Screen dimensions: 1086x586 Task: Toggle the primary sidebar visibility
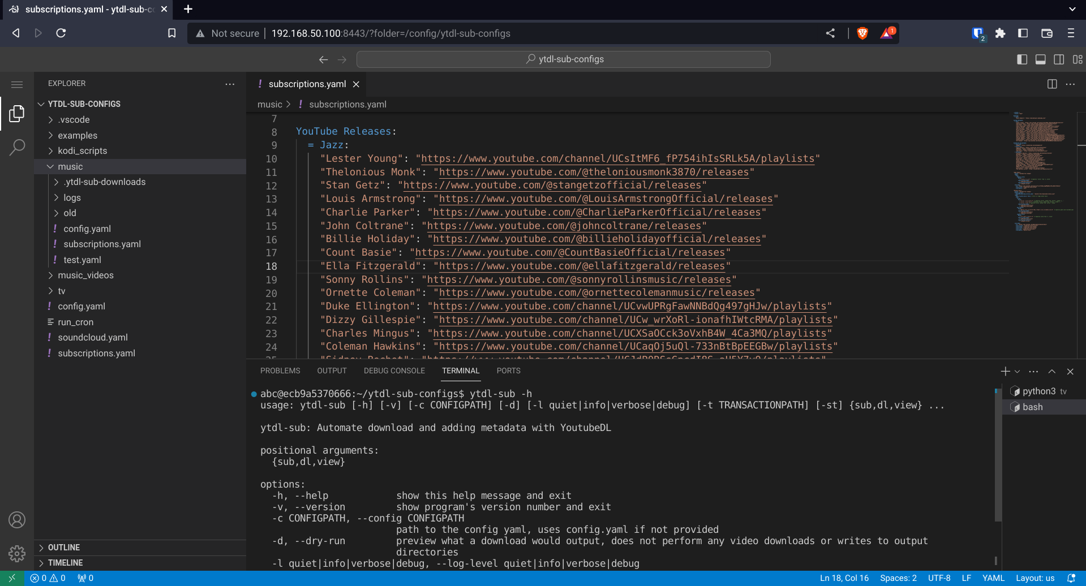pyautogui.click(x=1022, y=59)
